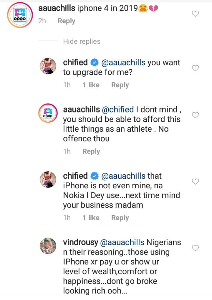Open vindrousy profile picture

(48, 246)
